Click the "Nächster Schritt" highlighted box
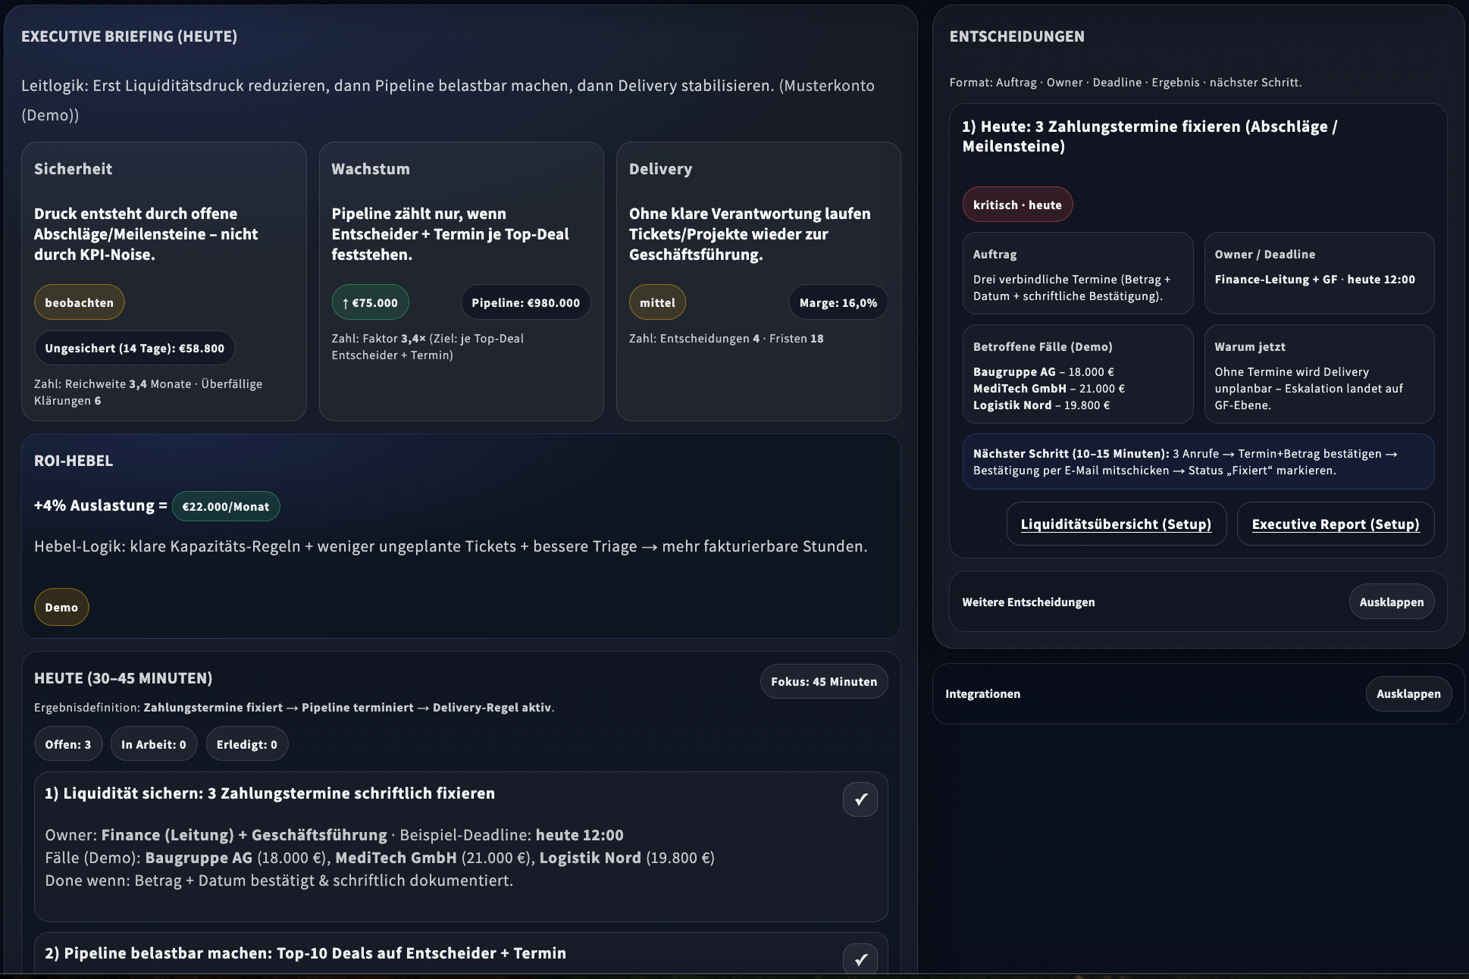This screenshot has height=979, width=1469. click(1197, 461)
